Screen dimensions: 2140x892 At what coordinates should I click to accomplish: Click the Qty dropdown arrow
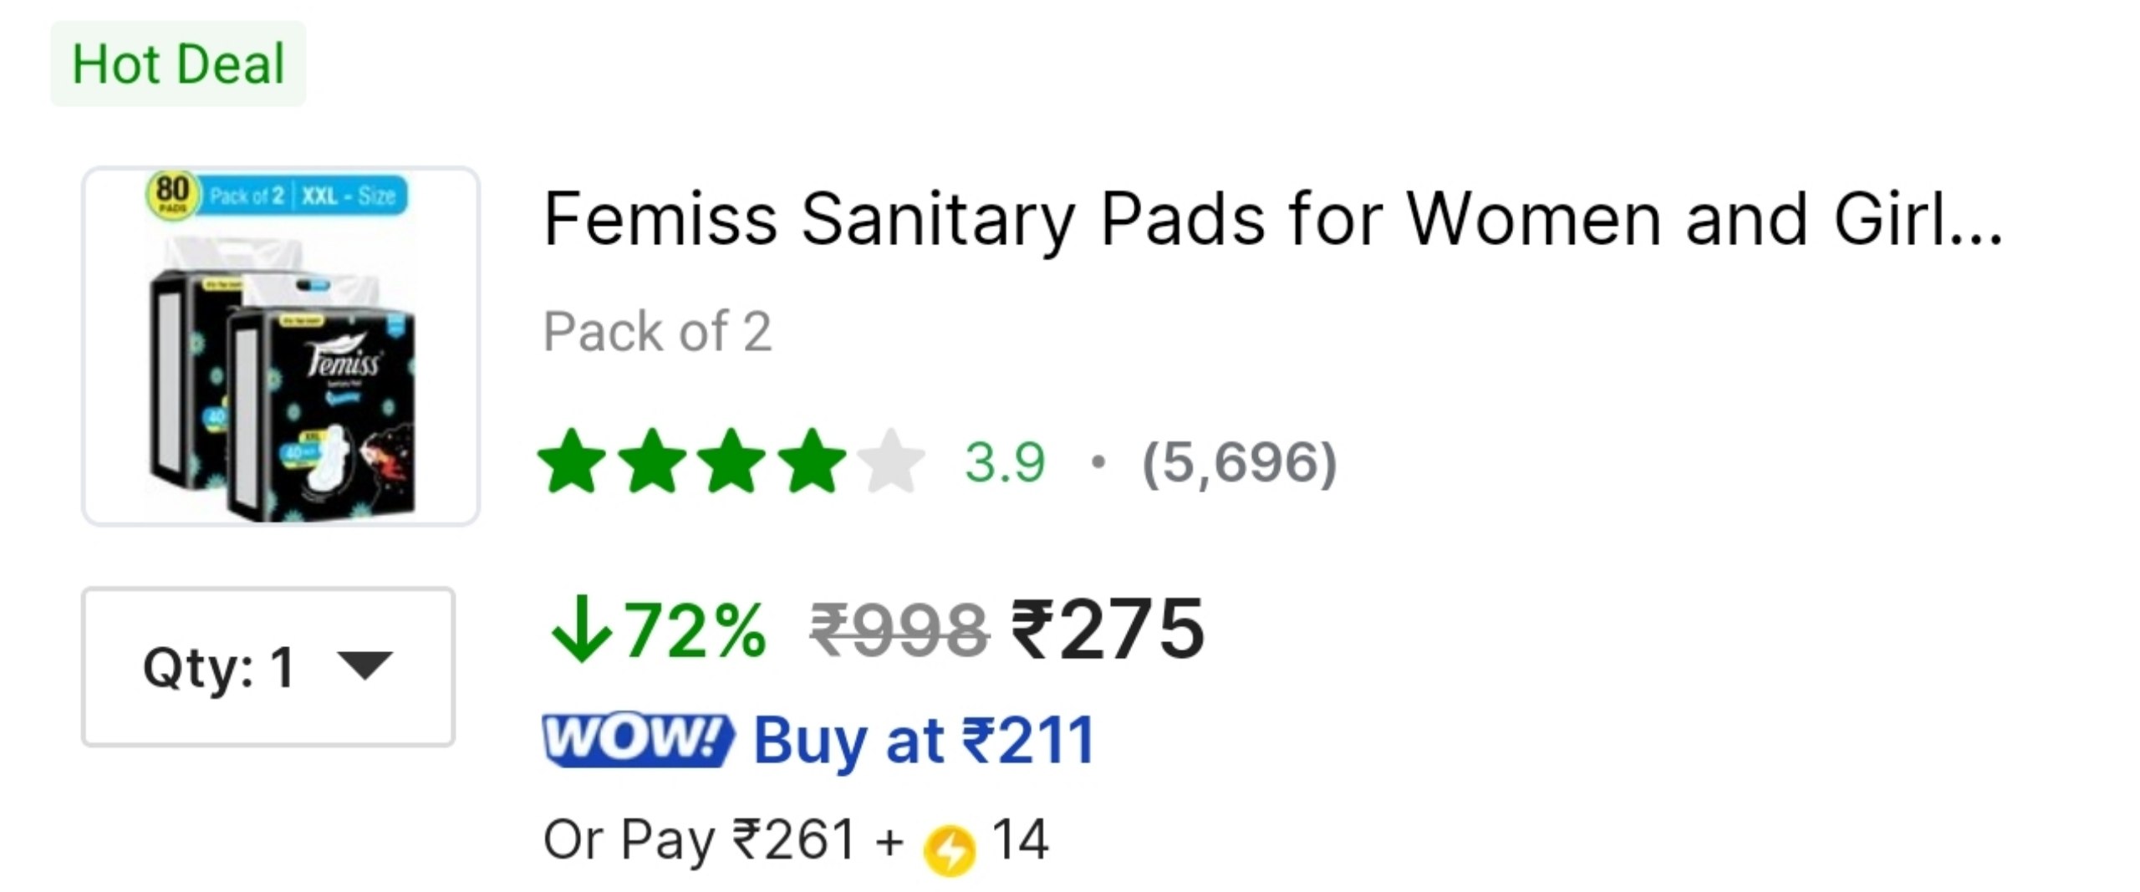(364, 666)
